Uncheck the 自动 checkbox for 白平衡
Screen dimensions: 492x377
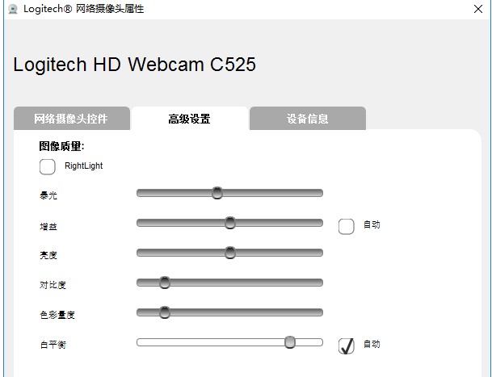(347, 346)
